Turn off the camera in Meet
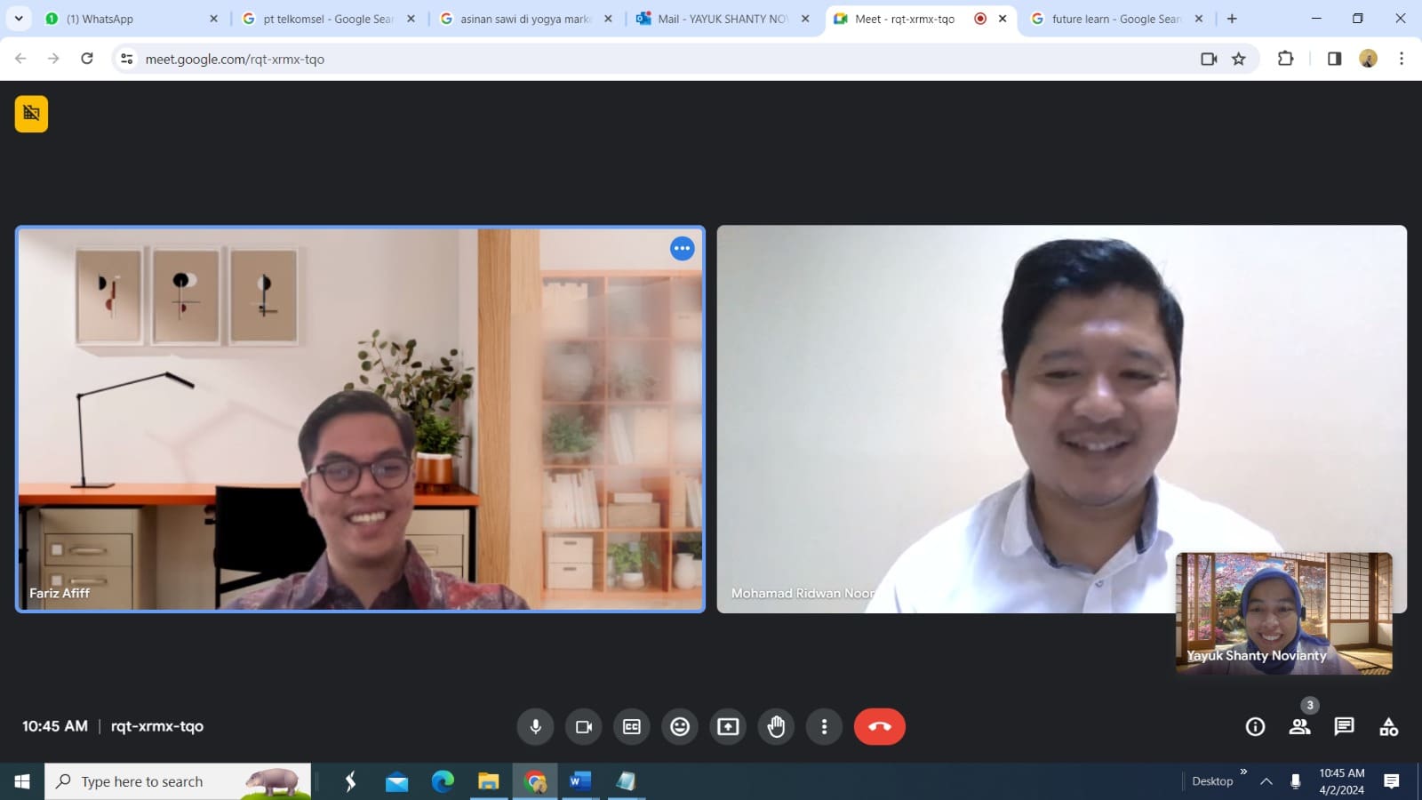This screenshot has height=800, width=1422. point(584,726)
